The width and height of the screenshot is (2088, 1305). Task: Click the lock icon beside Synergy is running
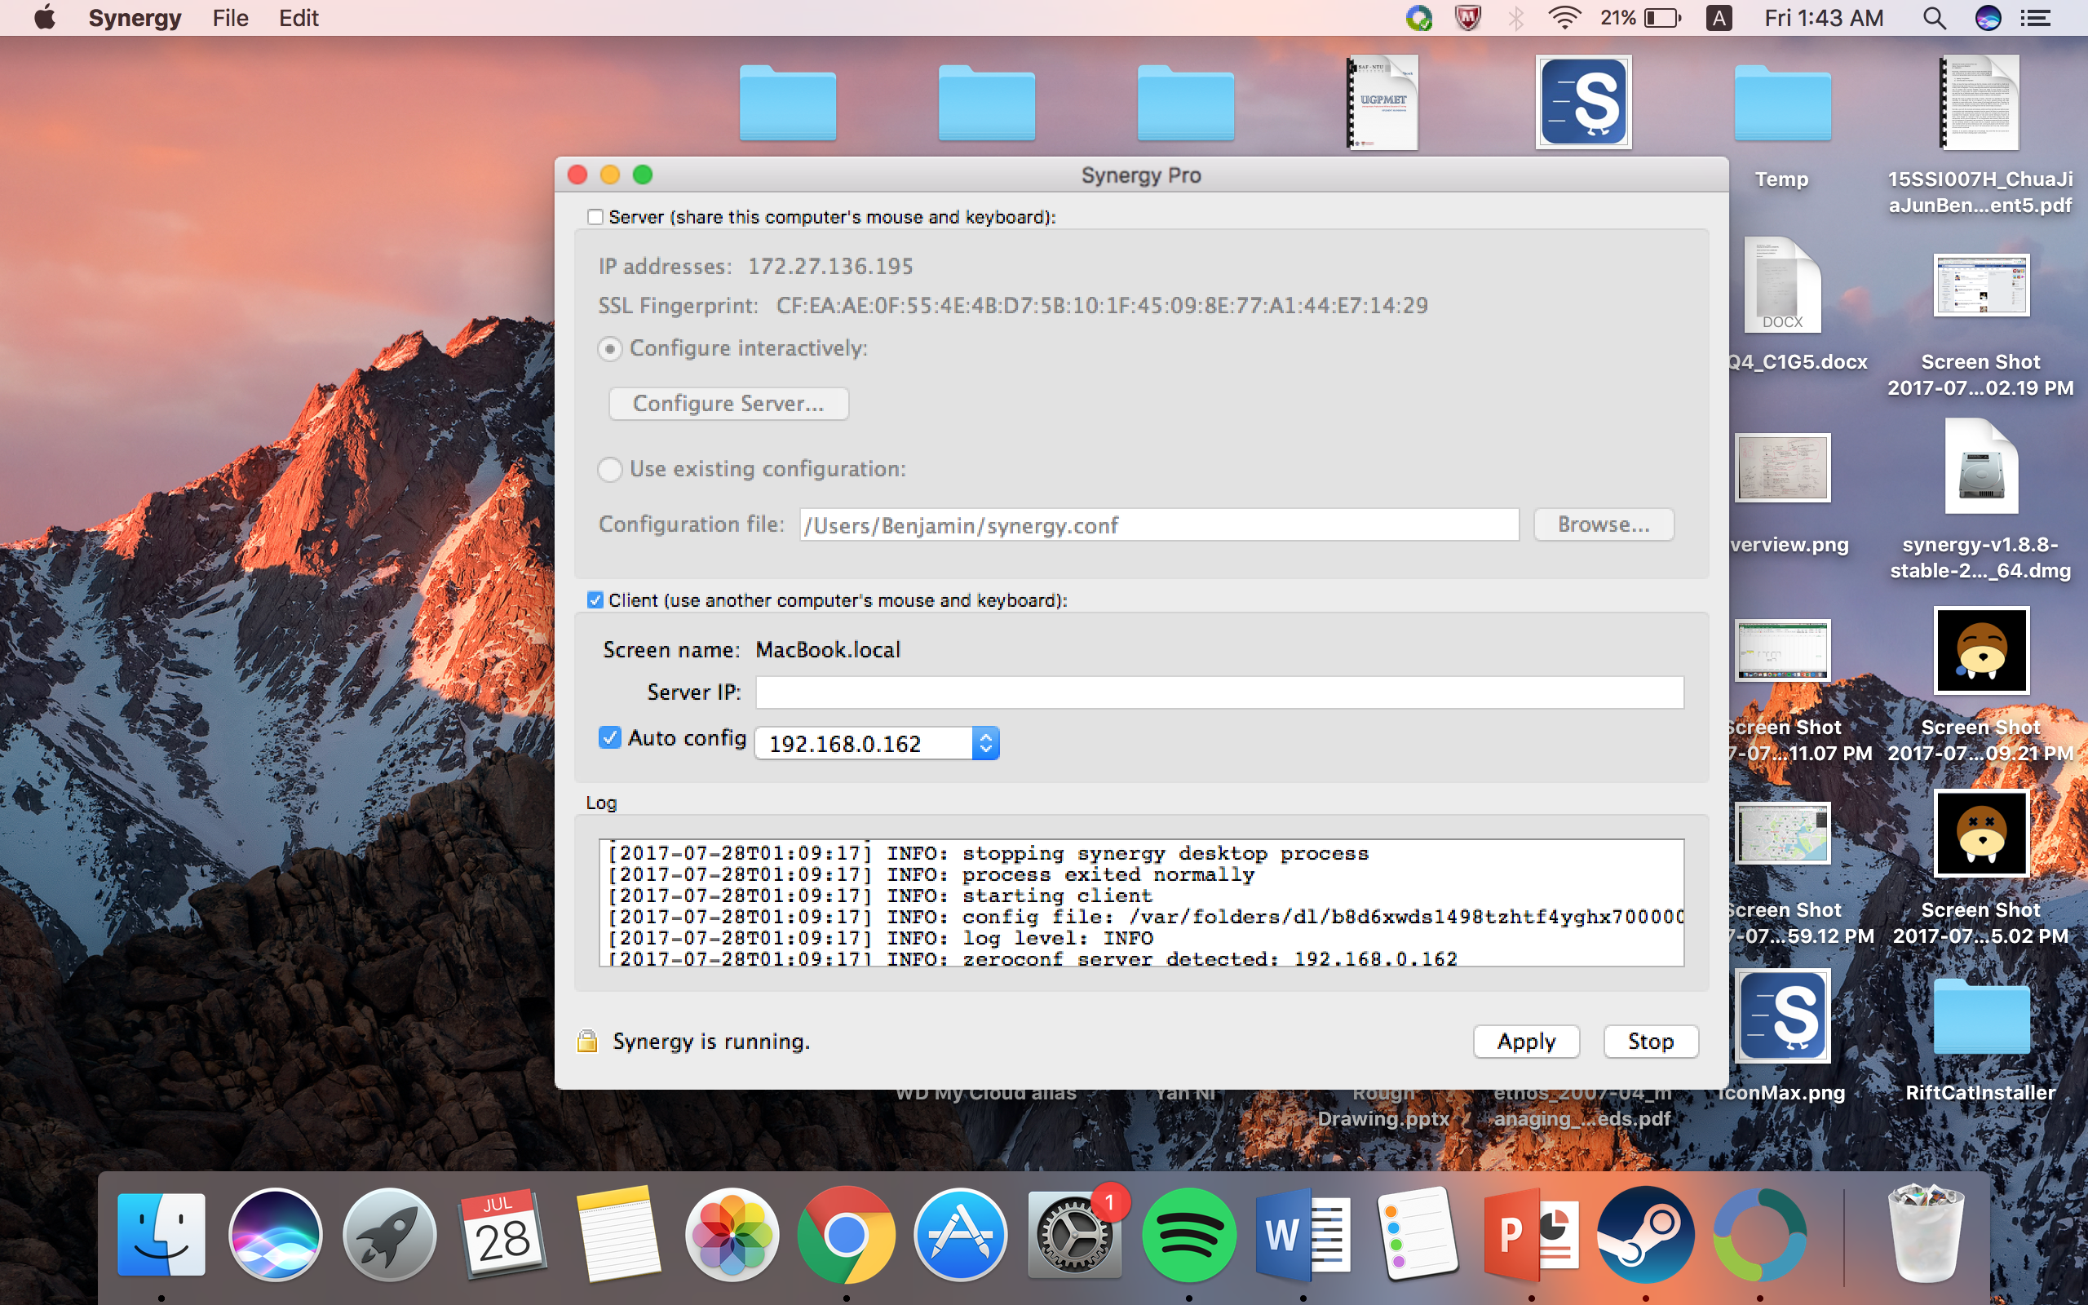click(x=586, y=1041)
